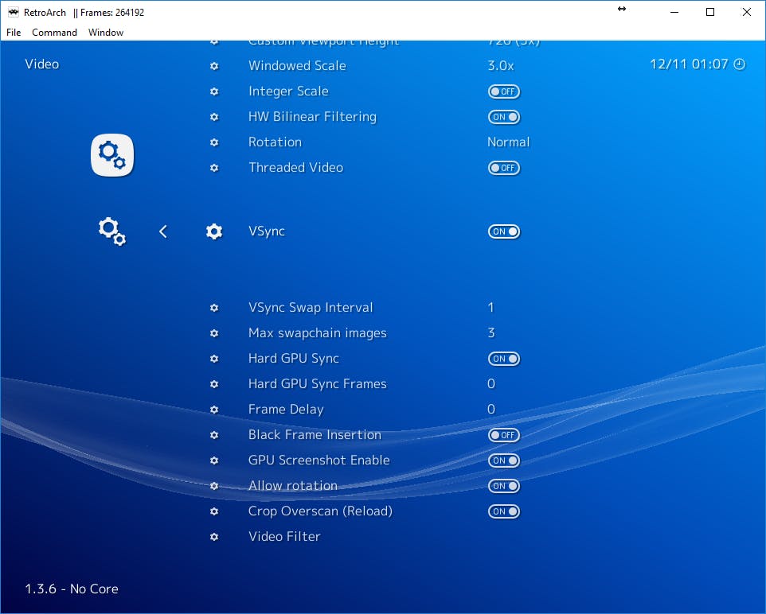Select the Windowed Scale setting label
The width and height of the screenshot is (766, 614).
297,66
